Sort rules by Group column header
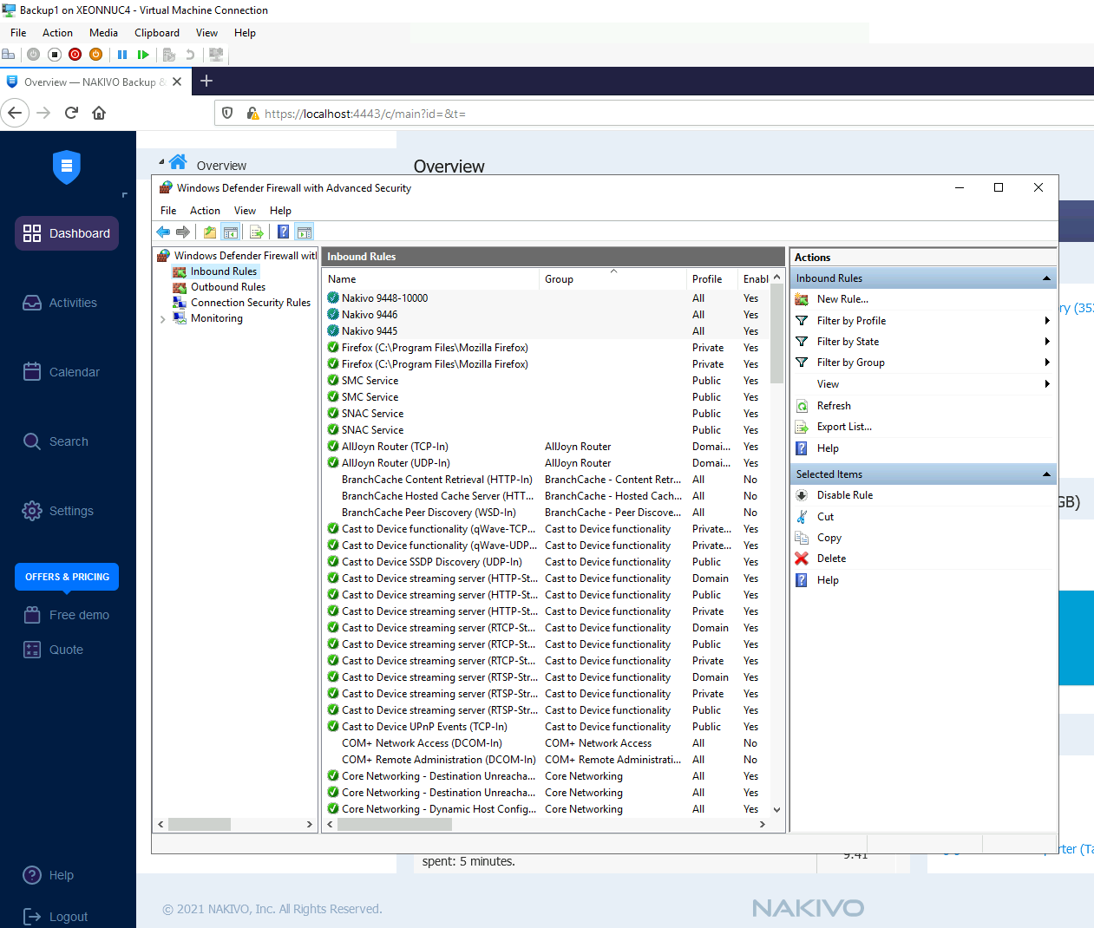Viewport: 1094px width, 928px height. tap(613, 279)
